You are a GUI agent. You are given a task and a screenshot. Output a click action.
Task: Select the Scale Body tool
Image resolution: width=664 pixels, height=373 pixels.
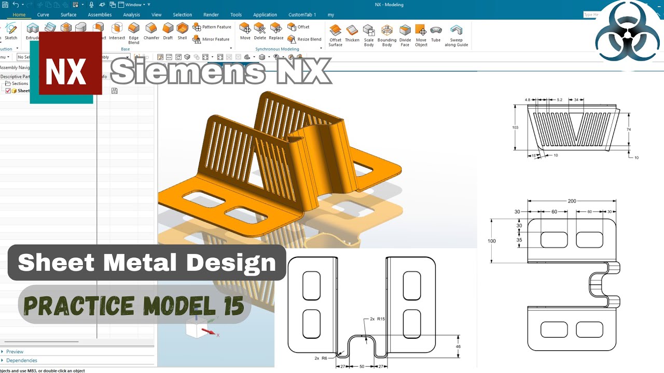369,34
